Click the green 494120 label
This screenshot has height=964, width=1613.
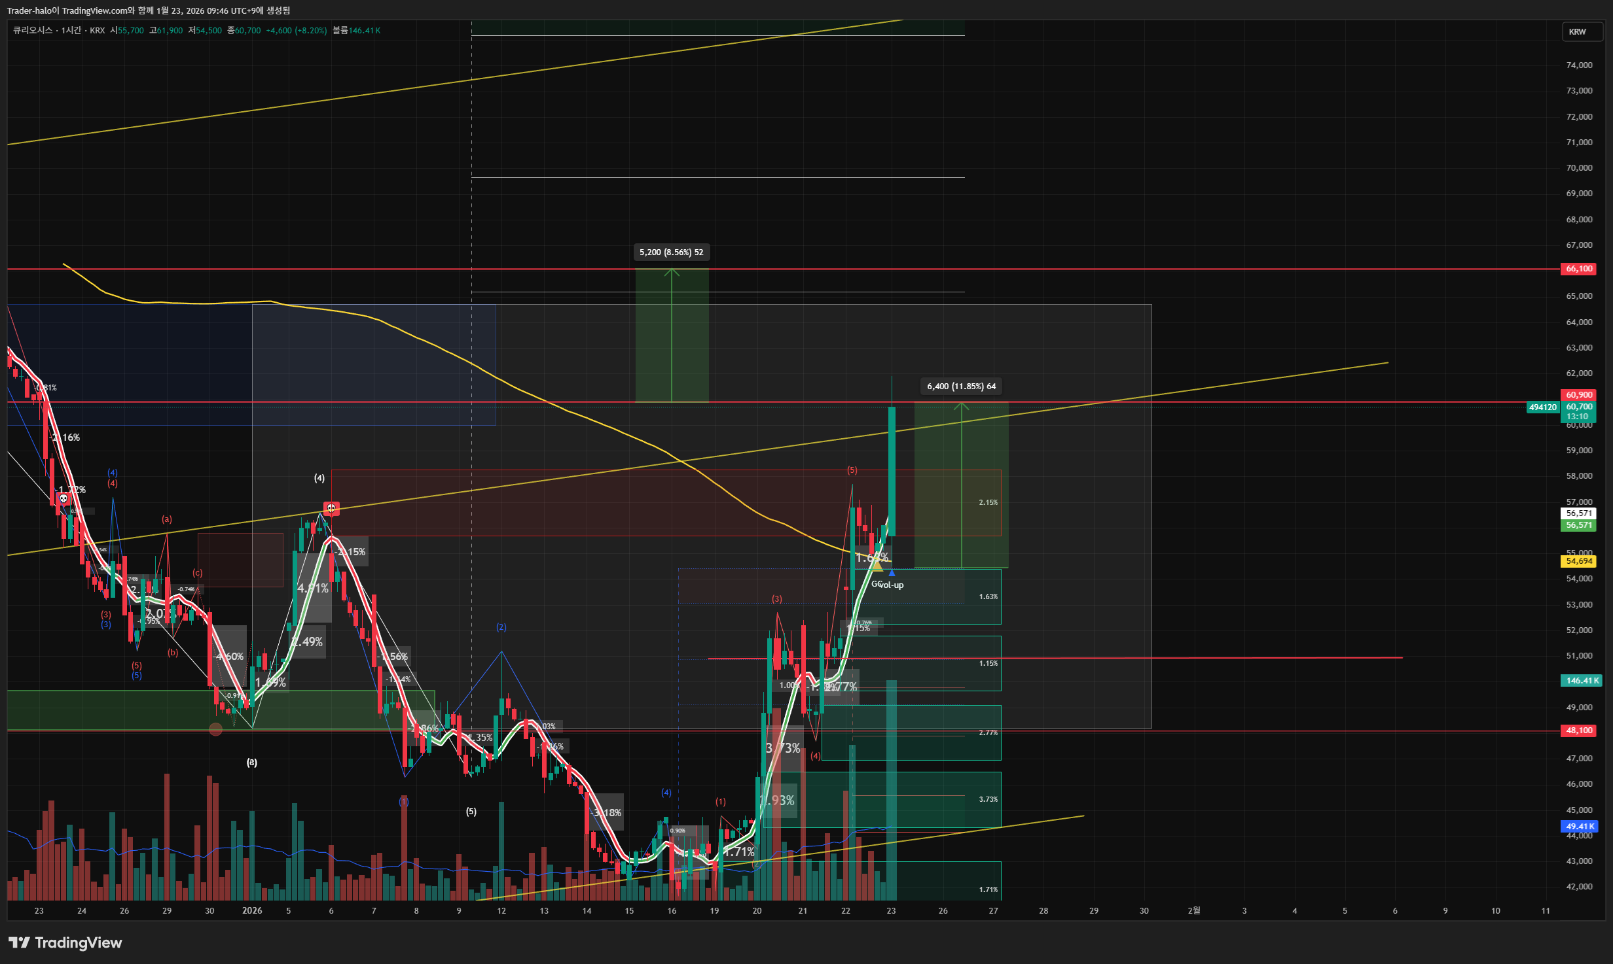(x=1542, y=407)
